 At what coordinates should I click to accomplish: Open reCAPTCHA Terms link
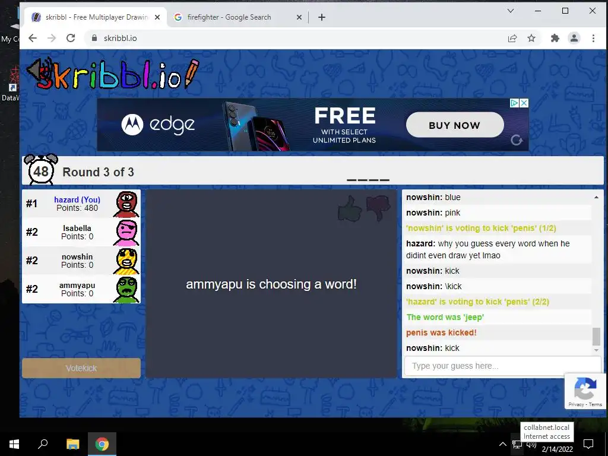pos(595,404)
